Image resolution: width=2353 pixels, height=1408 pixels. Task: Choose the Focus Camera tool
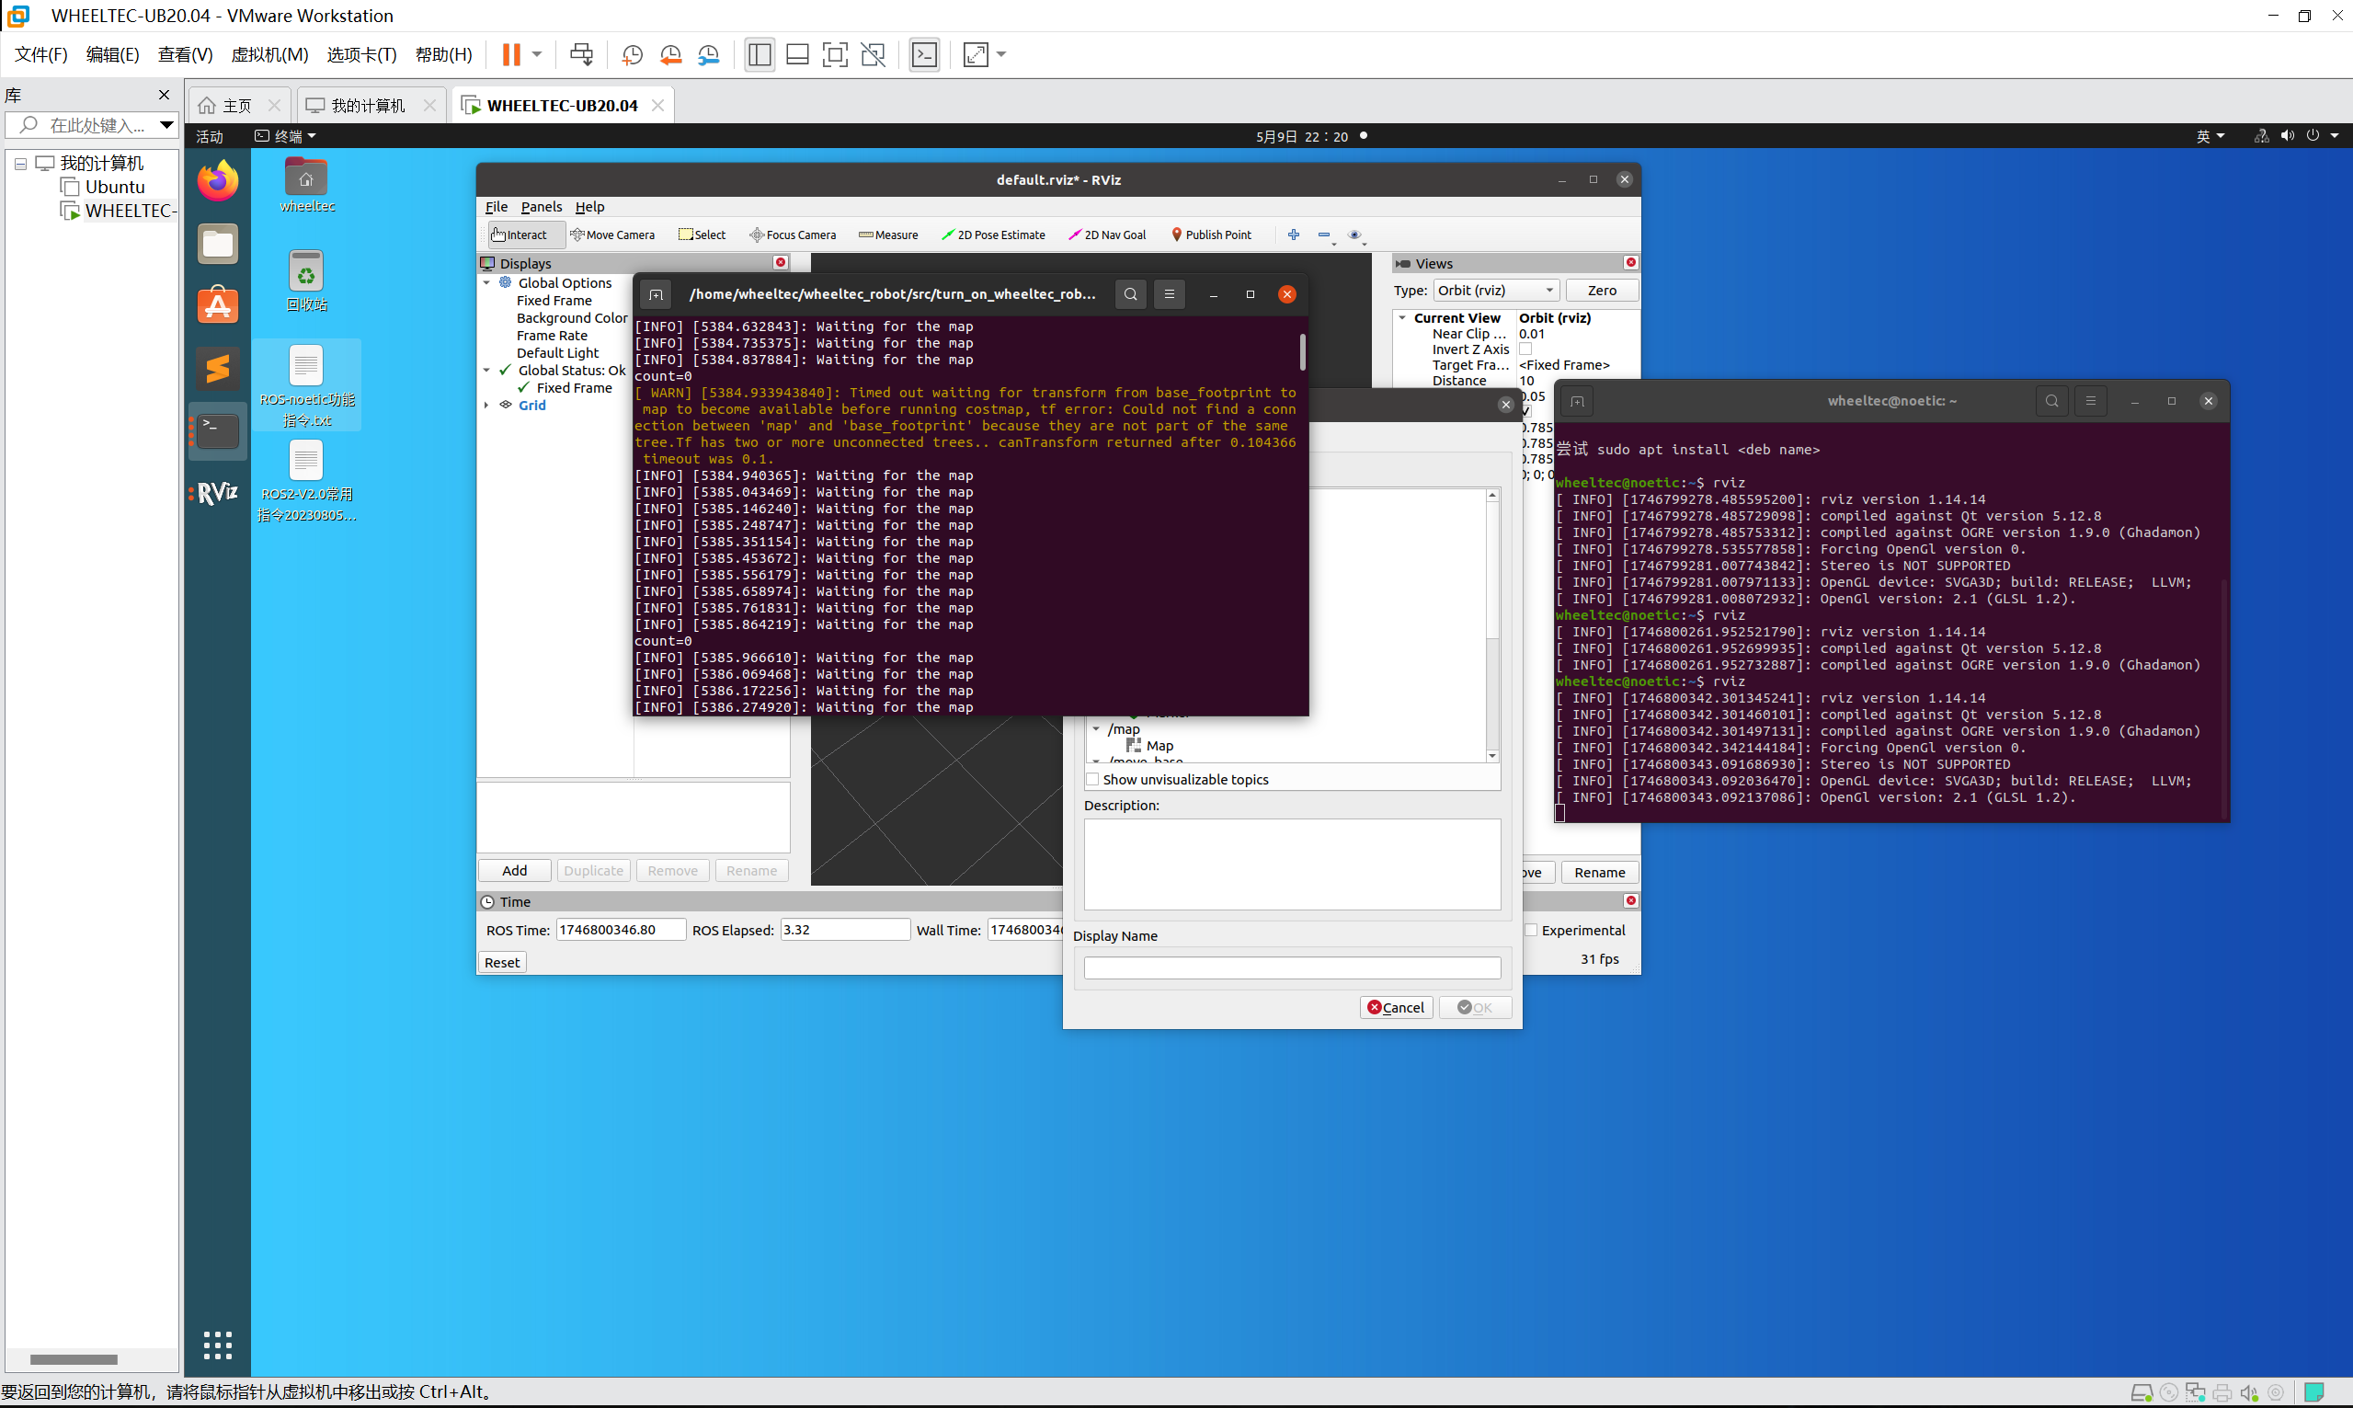792,235
